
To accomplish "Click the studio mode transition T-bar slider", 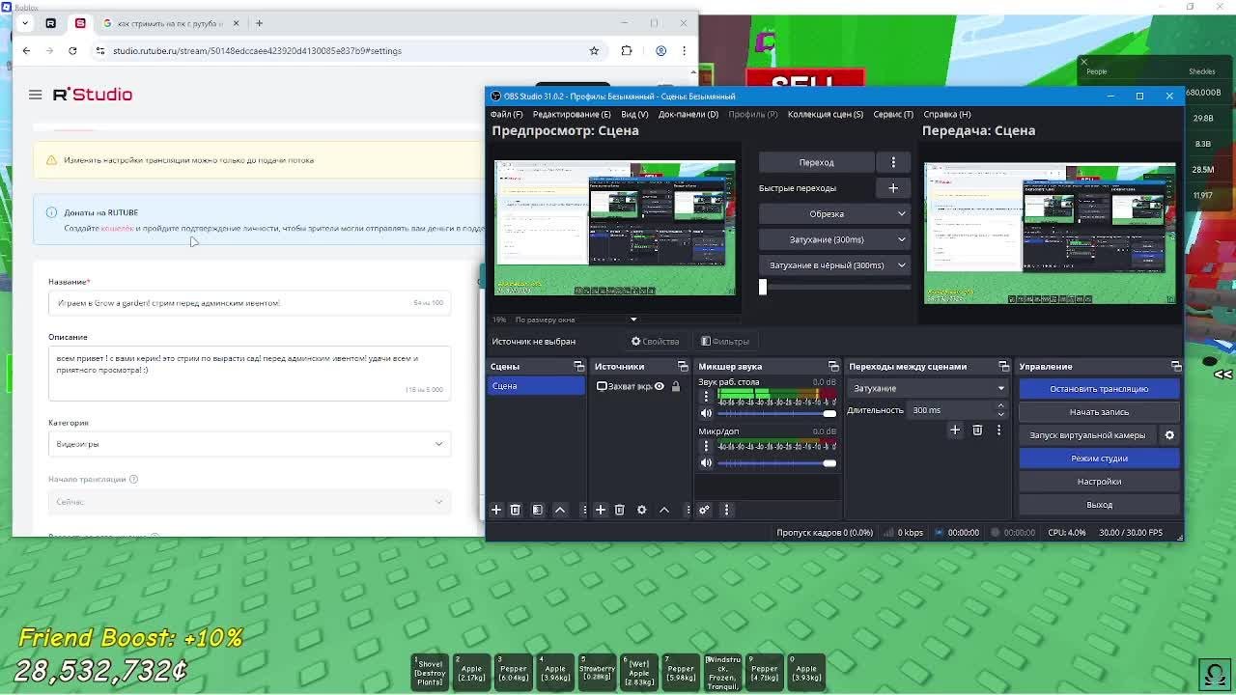I will pos(834,287).
